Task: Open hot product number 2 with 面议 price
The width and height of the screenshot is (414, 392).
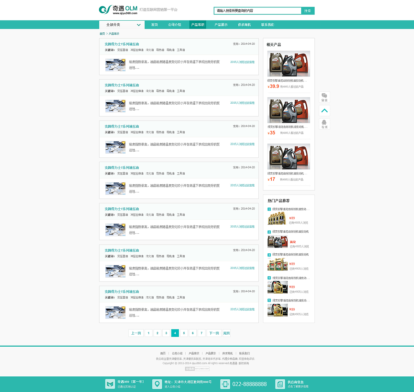Action: point(278,242)
